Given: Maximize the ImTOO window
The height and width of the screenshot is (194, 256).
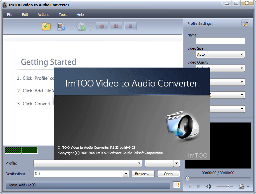Looking at the screenshot, I should pos(236,3).
